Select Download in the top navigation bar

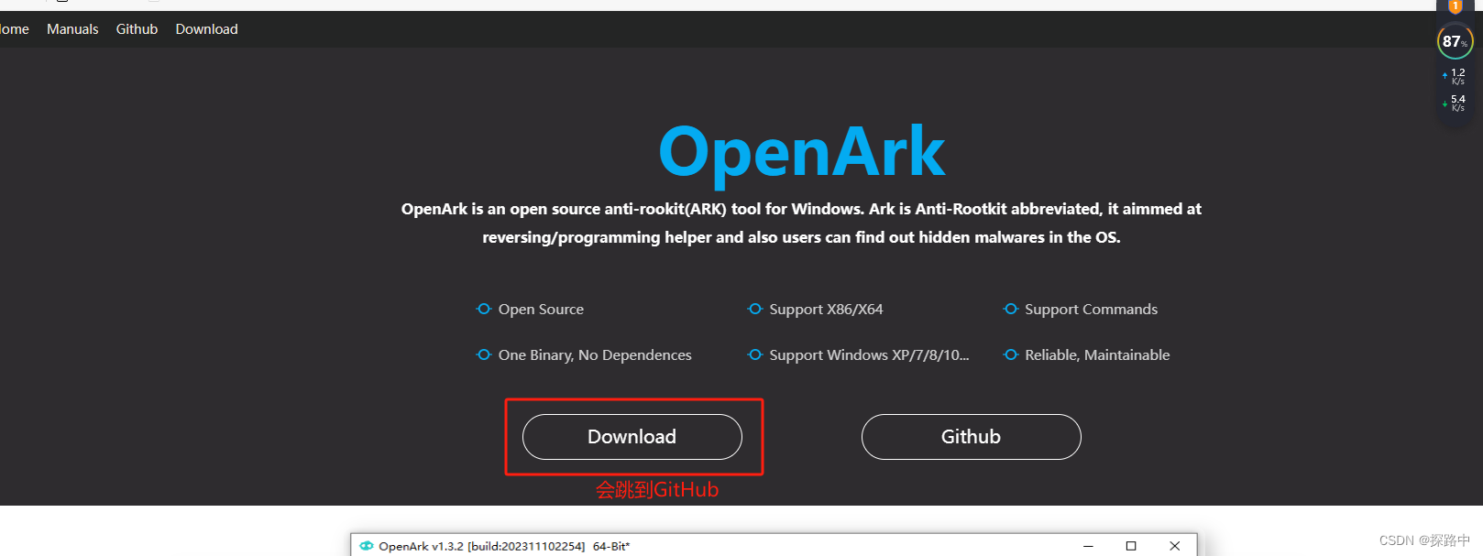206,29
